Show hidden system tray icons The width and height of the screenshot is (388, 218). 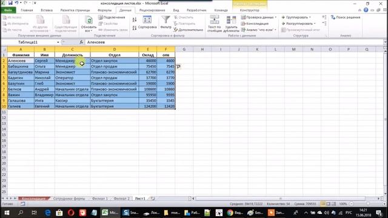tap(306, 213)
